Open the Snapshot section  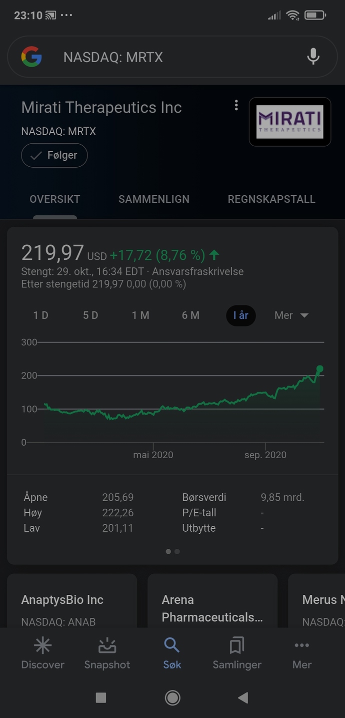point(107,655)
